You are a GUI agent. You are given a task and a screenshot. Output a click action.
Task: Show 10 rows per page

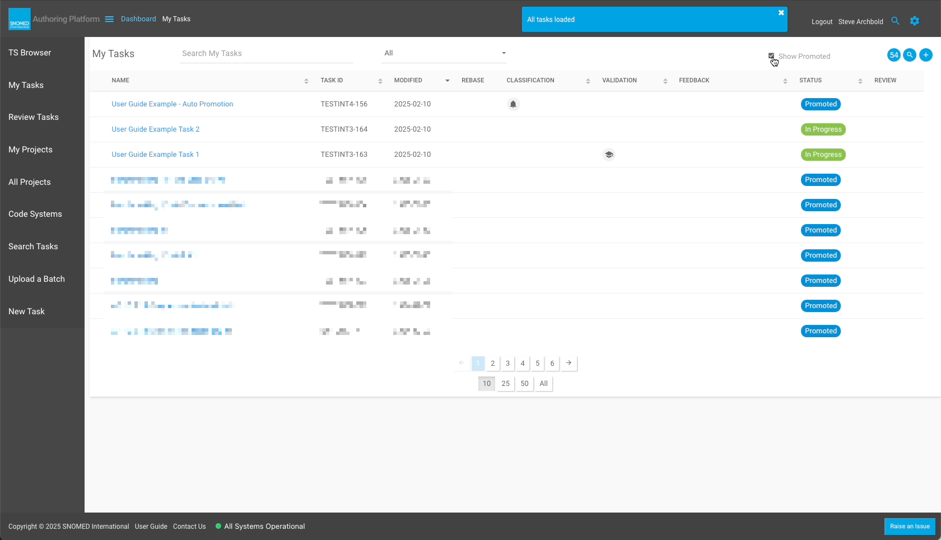point(487,384)
